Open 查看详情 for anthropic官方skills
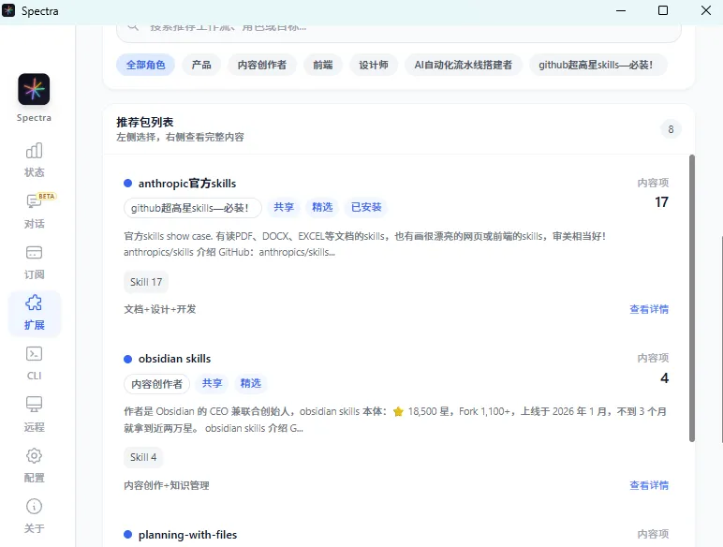Image resolution: width=723 pixels, height=547 pixels. click(x=649, y=309)
